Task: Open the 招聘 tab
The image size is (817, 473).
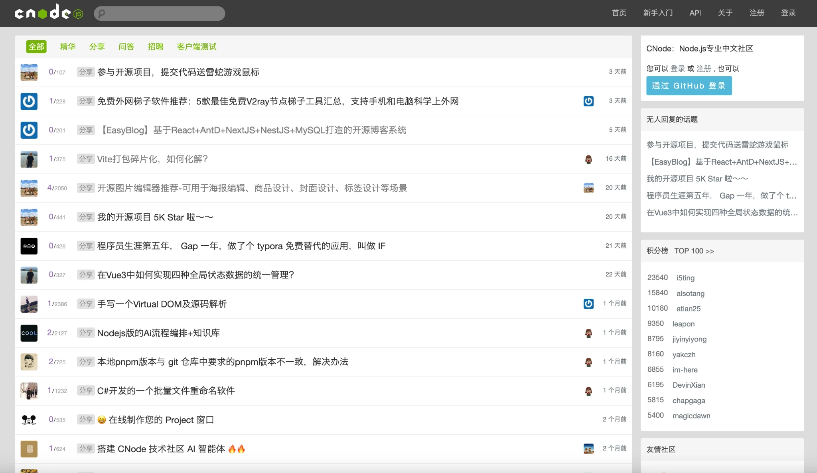Action: coord(156,47)
